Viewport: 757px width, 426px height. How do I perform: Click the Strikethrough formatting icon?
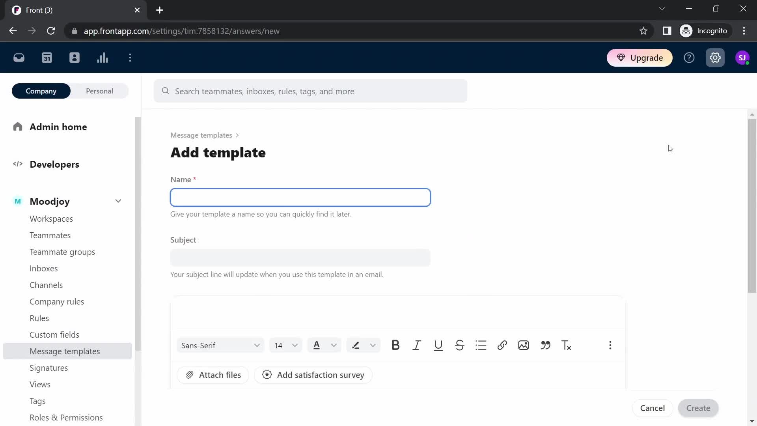pos(460,345)
